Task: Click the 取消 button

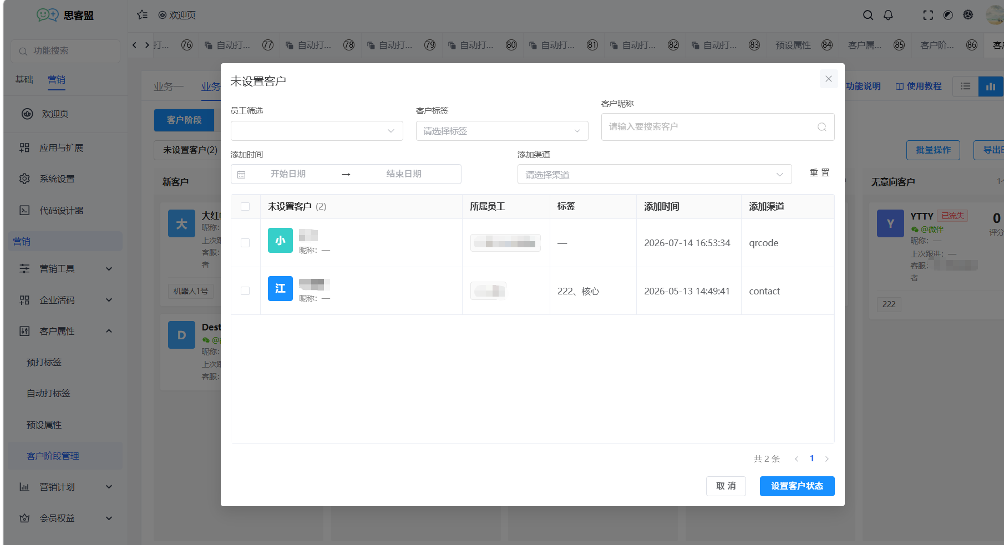Action: (x=726, y=486)
